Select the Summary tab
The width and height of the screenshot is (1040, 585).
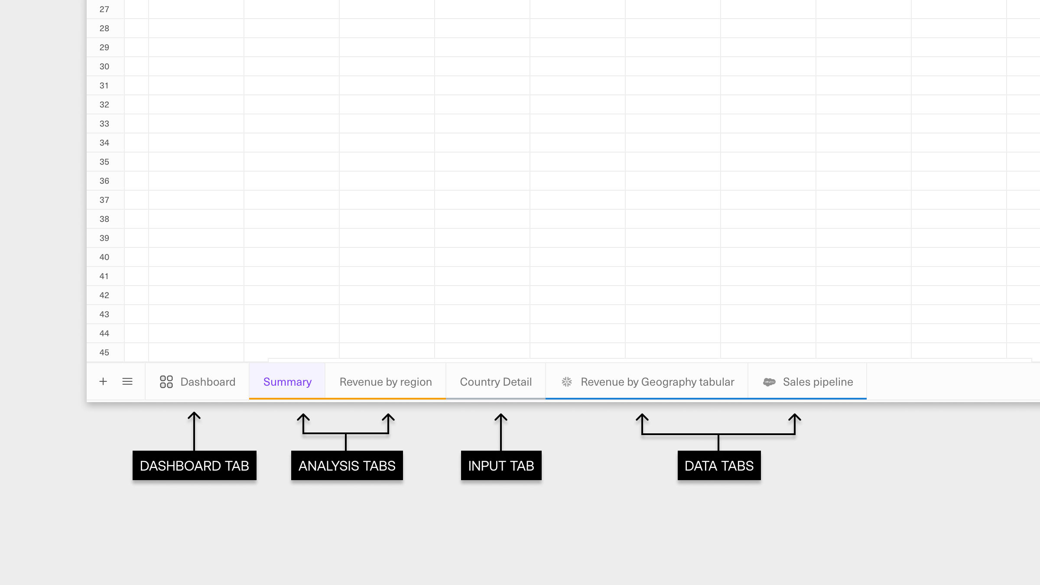click(x=287, y=382)
